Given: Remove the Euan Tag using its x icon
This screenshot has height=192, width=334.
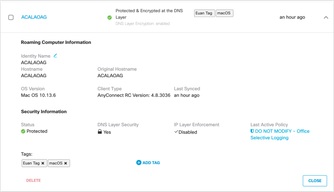Looking at the screenshot, I should click(43, 163).
